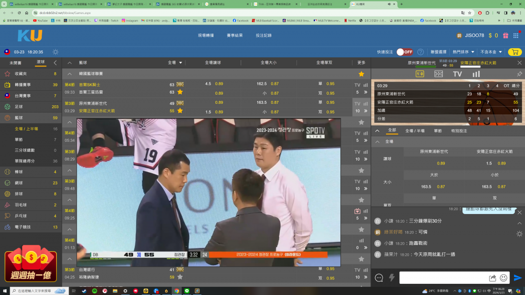Viewport: 525px width, 295px height.
Task: Open the emoji picker in chat
Action: pyautogui.click(x=504, y=278)
